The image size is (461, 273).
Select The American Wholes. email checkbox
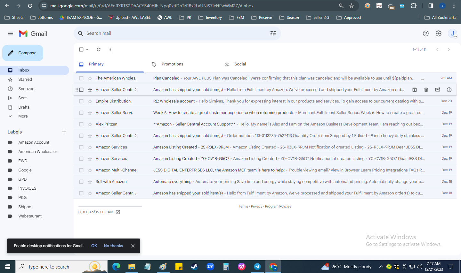coord(81,78)
